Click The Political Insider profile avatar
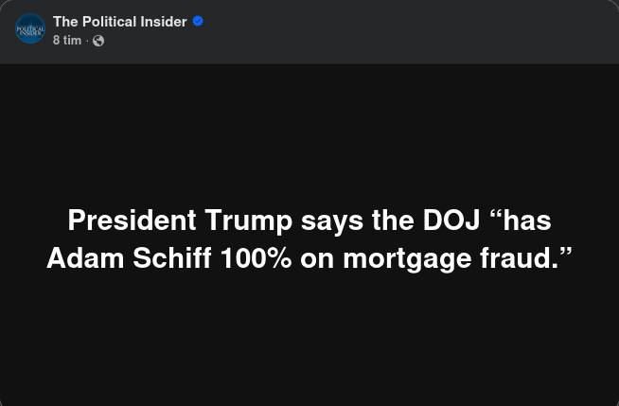The width and height of the screenshot is (619, 406). [x=30, y=29]
